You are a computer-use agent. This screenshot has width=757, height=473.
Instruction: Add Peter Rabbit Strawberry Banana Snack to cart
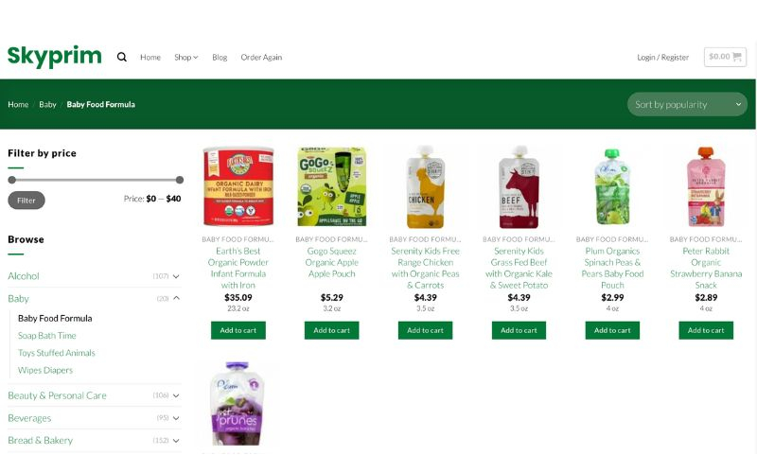click(x=706, y=330)
